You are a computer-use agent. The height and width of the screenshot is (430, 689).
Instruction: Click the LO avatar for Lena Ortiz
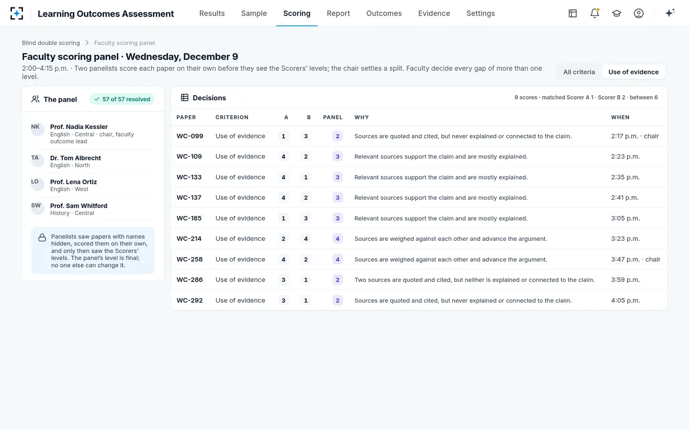point(37,184)
